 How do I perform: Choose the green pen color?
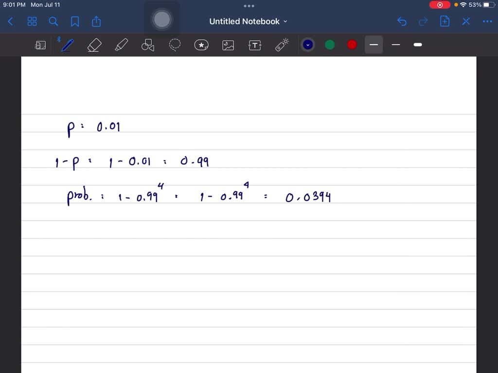[330, 45]
